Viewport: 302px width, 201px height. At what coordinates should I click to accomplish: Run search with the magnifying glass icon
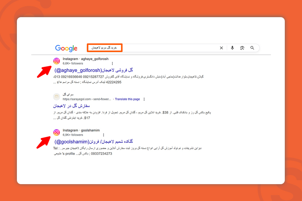(x=252, y=48)
